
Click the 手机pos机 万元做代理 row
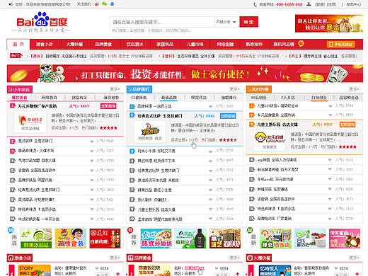click(304, 180)
